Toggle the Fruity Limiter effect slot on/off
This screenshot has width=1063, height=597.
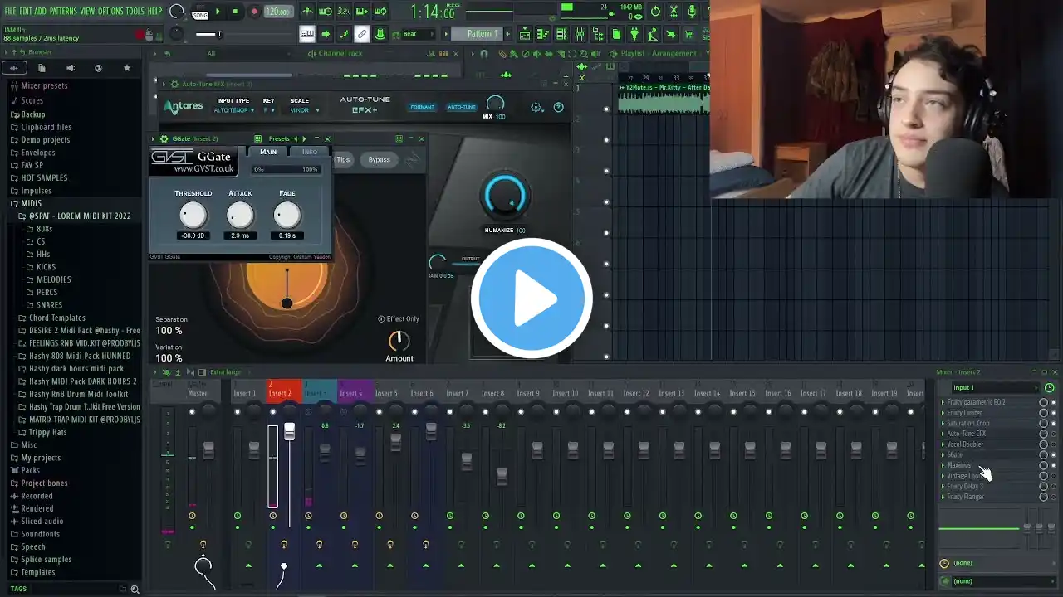click(1044, 413)
